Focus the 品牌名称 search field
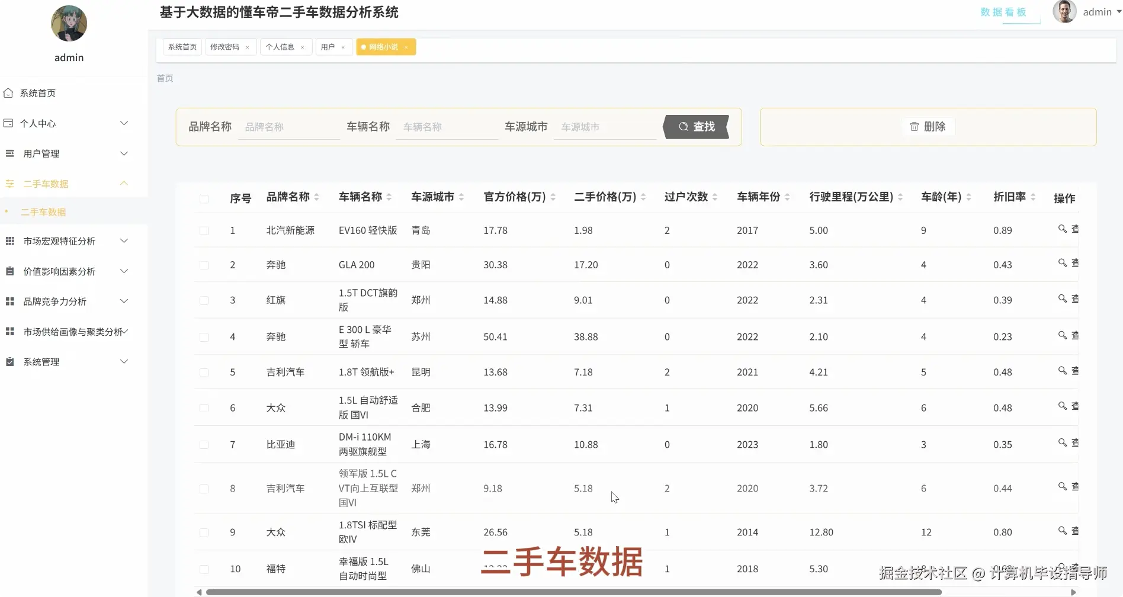The image size is (1123, 597). tap(289, 127)
